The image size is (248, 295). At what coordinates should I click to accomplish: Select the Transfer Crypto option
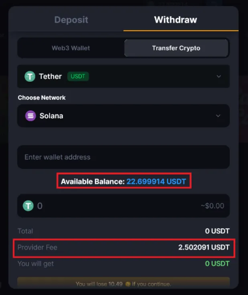click(x=176, y=48)
